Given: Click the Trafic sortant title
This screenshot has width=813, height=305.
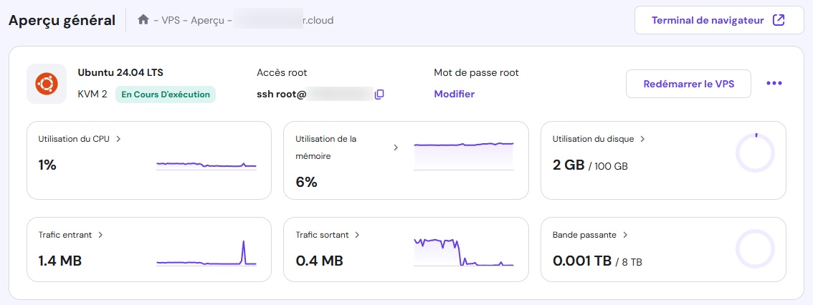Looking at the screenshot, I should pos(322,235).
